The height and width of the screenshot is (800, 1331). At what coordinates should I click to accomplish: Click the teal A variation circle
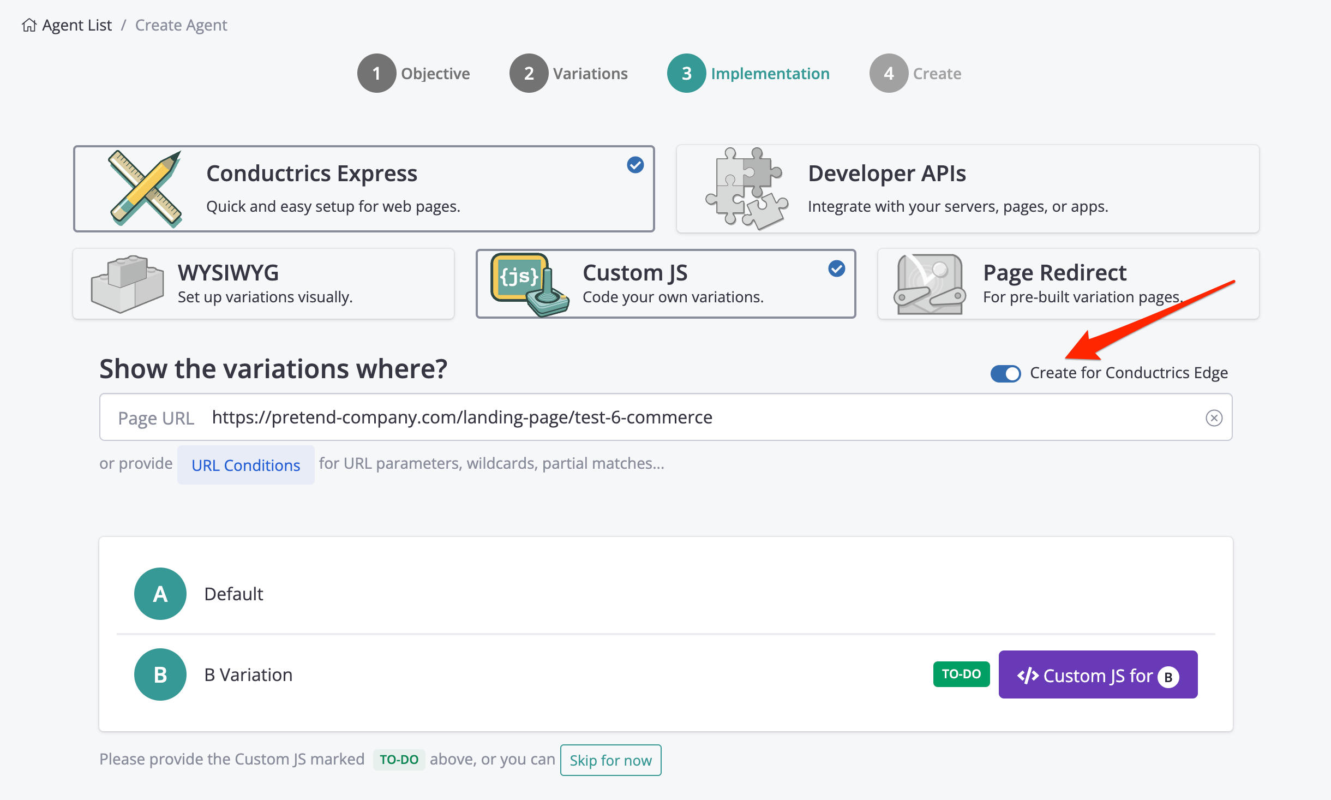160,594
